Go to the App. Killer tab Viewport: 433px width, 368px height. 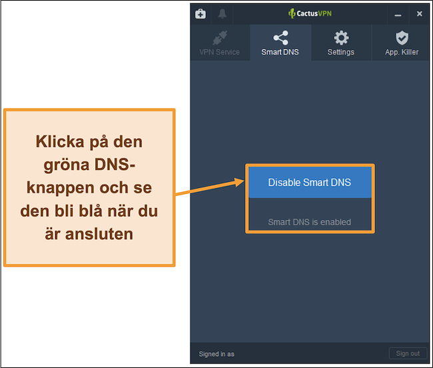[x=402, y=43]
